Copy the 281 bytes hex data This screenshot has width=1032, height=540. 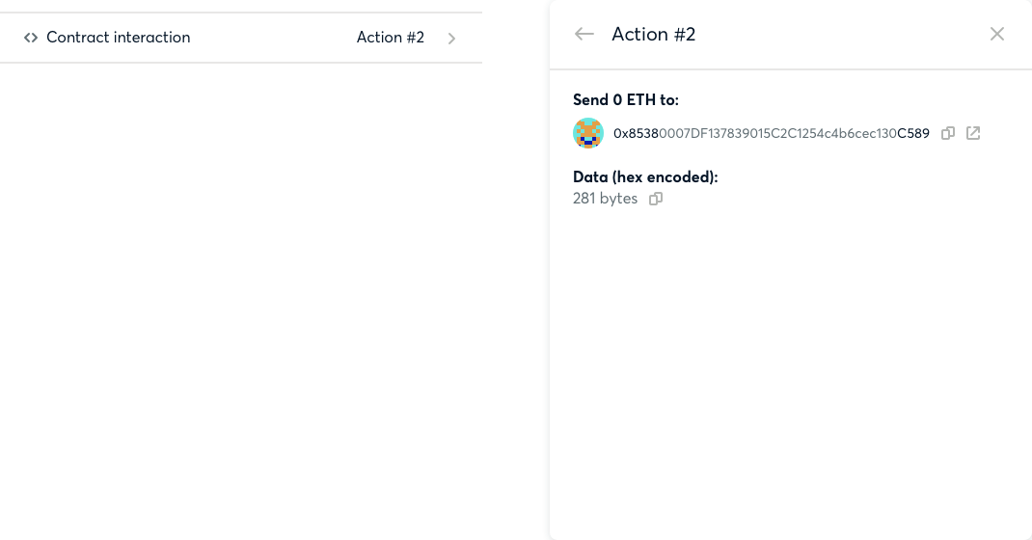coord(656,199)
